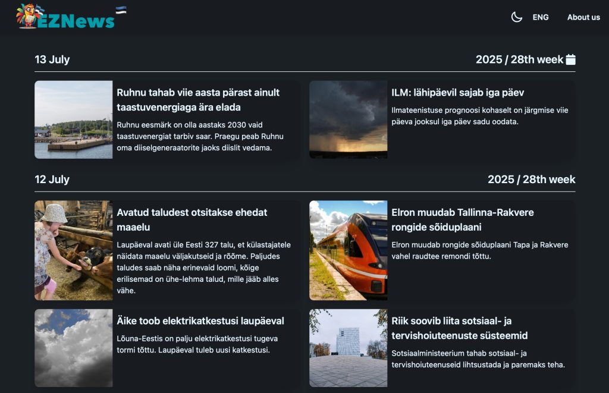Image resolution: width=609 pixels, height=393 pixels.
Task: Open headline "Elron muudab Tallinna-Rakvere rongide sõiduplaani"
Action: click(463, 220)
